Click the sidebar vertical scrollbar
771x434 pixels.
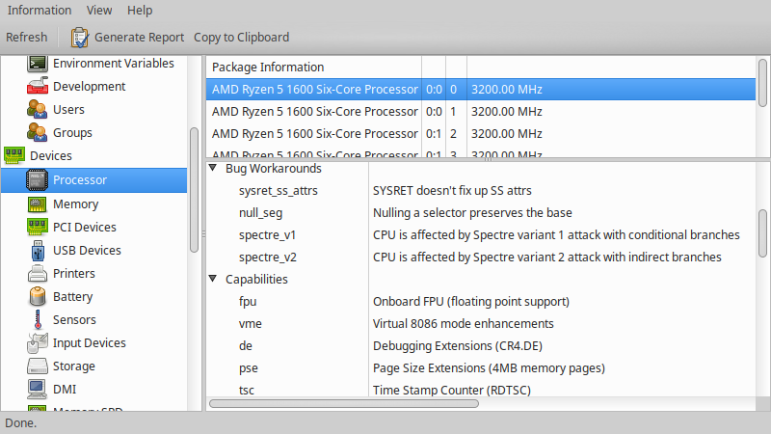(194, 190)
